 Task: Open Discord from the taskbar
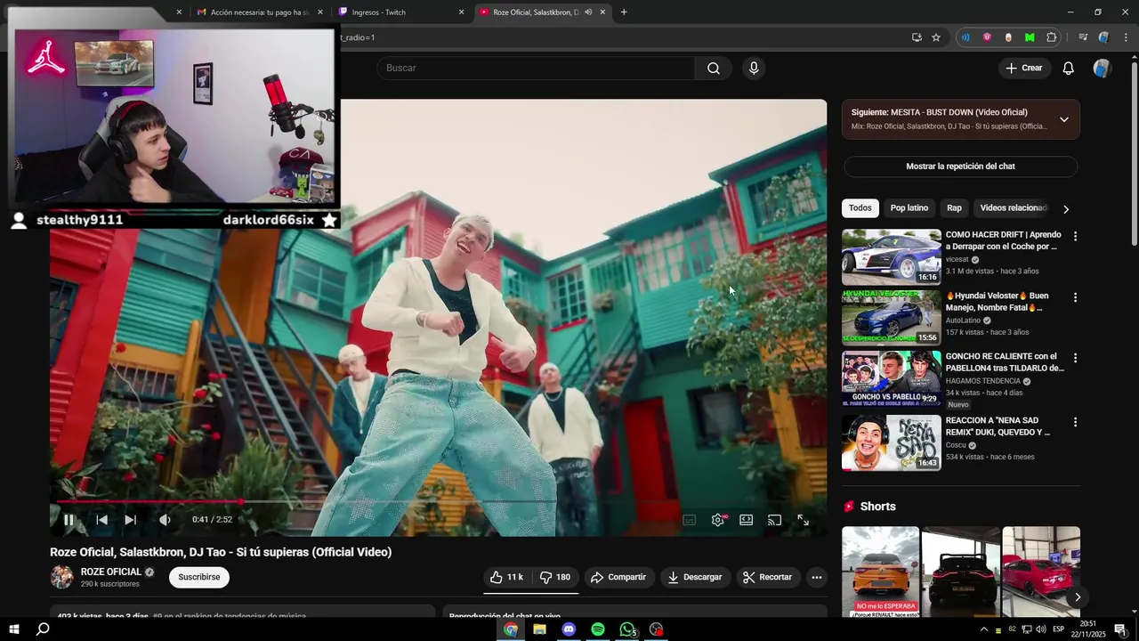(569, 629)
